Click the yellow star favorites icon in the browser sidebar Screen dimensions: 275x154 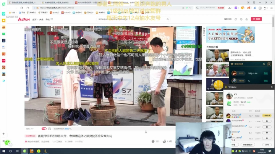[3, 21]
